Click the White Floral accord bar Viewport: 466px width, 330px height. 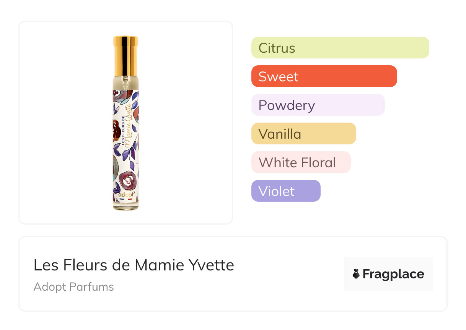tap(301, 162)
